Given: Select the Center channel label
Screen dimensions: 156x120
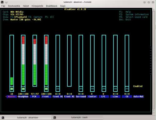Looking at the screenshot, I should 92,97.
